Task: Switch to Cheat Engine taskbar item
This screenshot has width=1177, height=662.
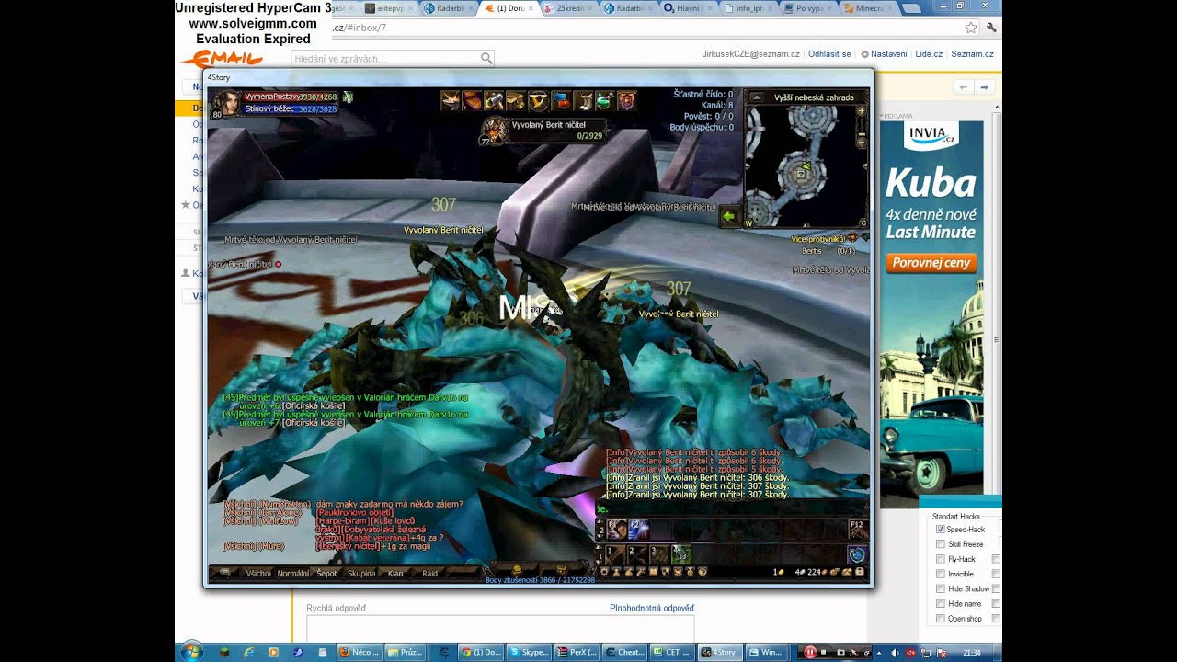Action: (624, 652)
